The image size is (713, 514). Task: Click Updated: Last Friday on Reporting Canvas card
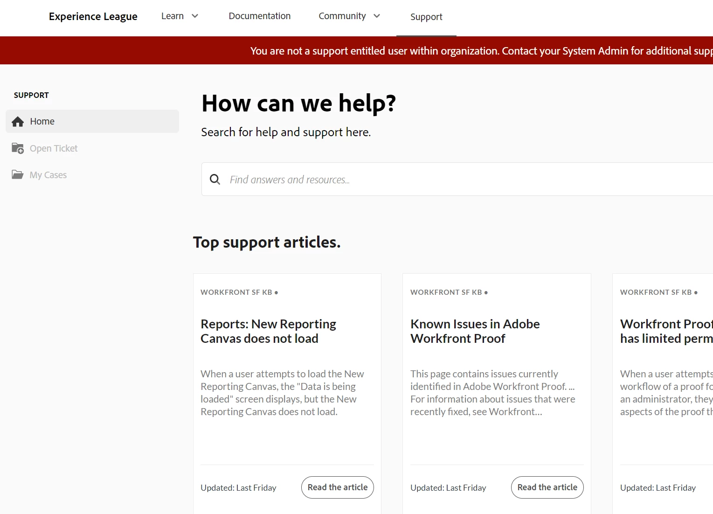coord(238,488)
